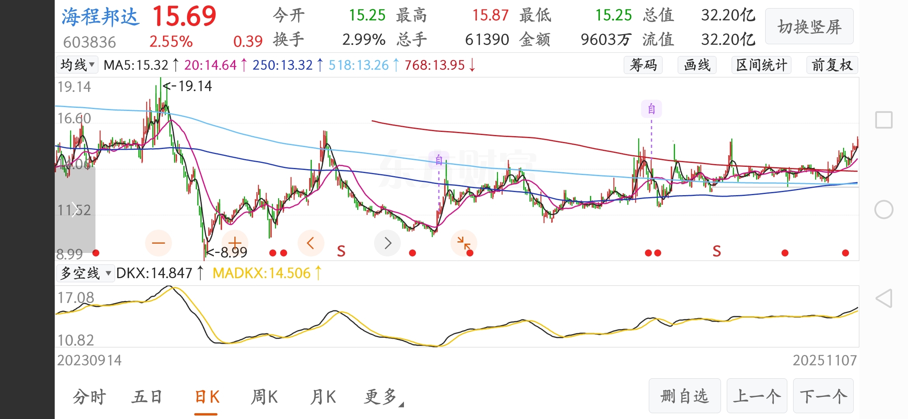Switch to the 周K tab
Image resolution: width=908 pixels, height=419 pixels.
(x=264, y=397)
